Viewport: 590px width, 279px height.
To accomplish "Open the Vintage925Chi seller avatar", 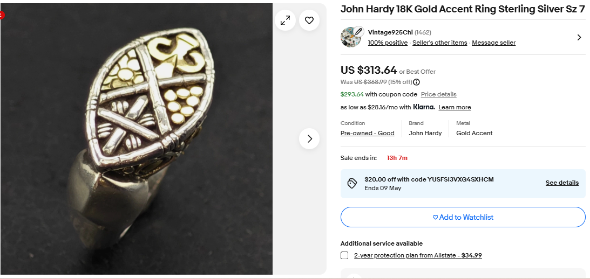I will [x=352, y=37].
